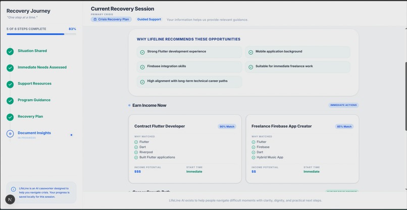Viewport: 407px width, 210px height.
Task: Click the $$ income potential value
Action: point(253,172)
